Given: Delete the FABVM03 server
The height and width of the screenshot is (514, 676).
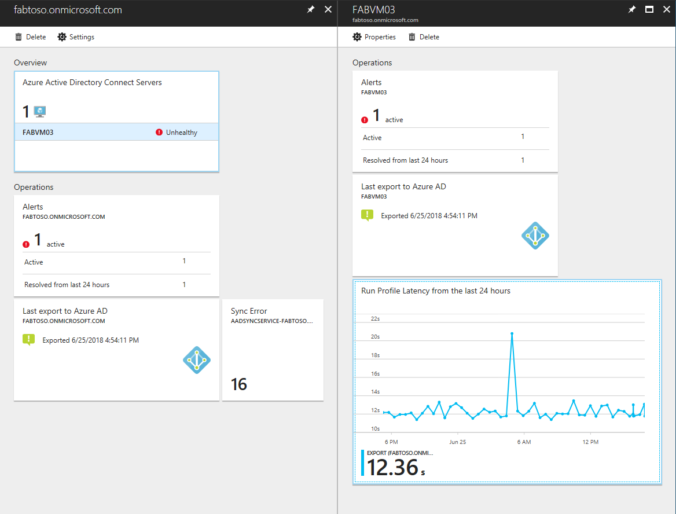Looking at the screenshot, I should click(424, 37).
